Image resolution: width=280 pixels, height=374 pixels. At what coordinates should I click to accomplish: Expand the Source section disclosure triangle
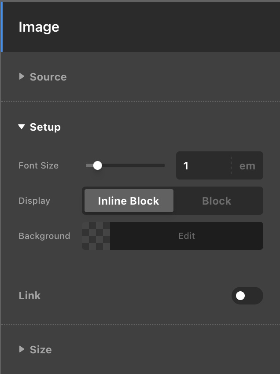point(22,77)
